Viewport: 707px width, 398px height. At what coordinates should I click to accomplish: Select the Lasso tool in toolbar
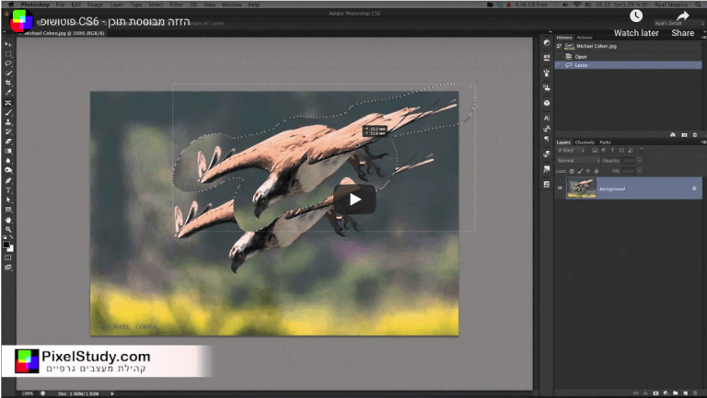point(8,63)
